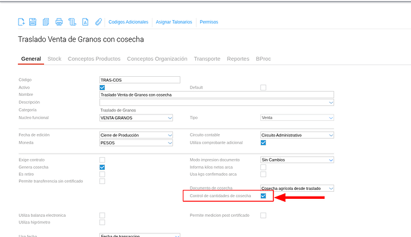Click the Traslado de Granos category text

click(x=118, y=110)
